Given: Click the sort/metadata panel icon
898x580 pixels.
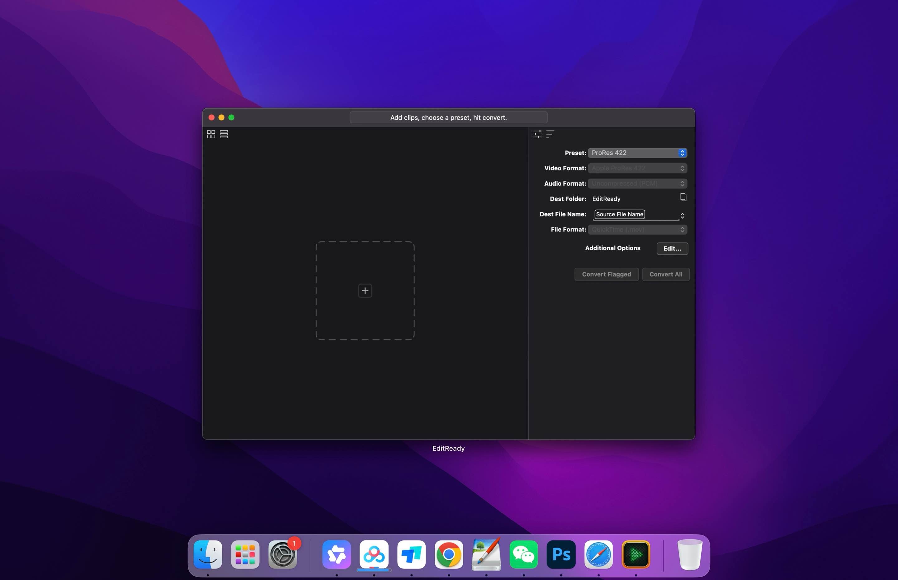Looking at the screenshot, I should (x=550, y=135).
